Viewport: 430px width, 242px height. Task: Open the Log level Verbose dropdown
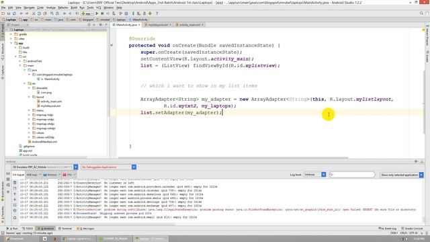[x=324, y=175]
